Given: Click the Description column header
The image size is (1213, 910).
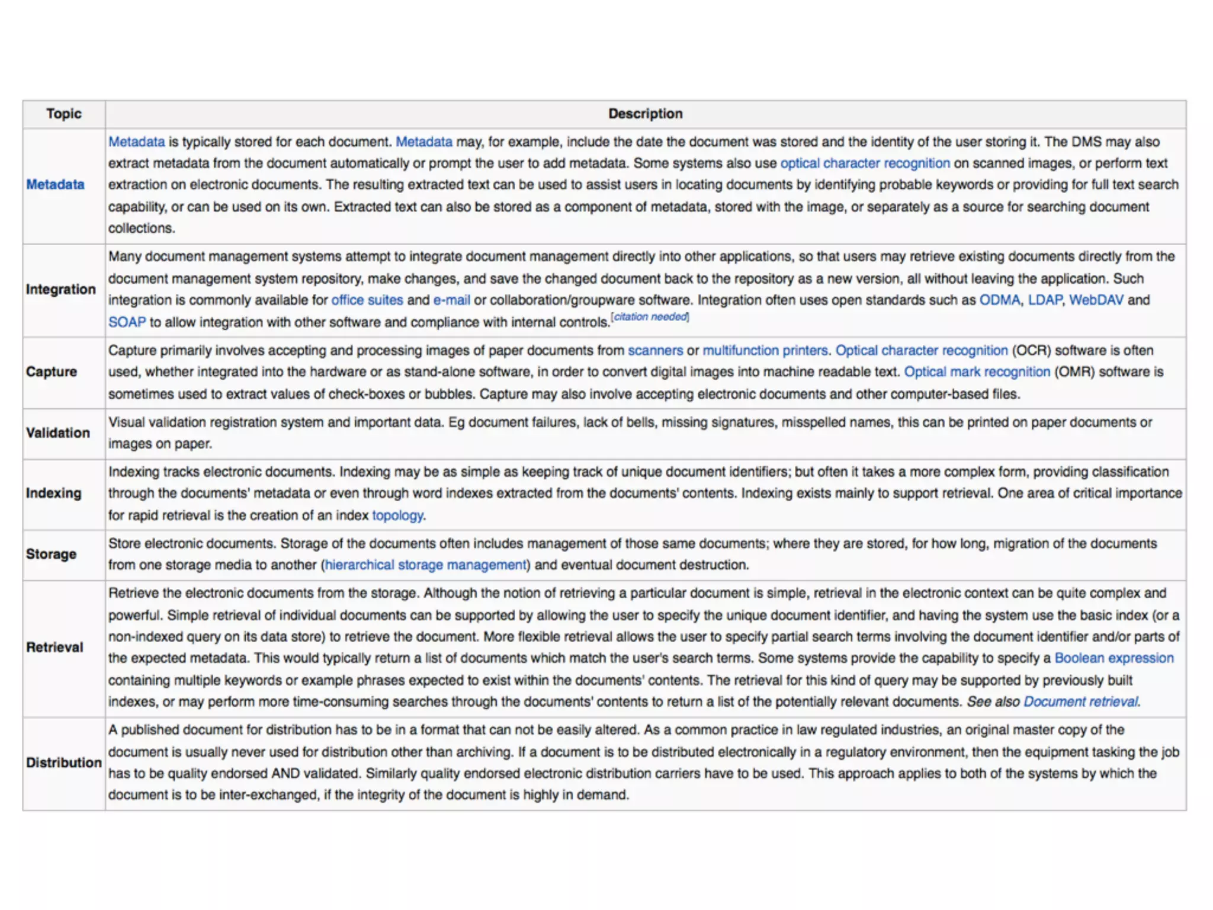Looking at the screenshot, I should click(645, 114).
